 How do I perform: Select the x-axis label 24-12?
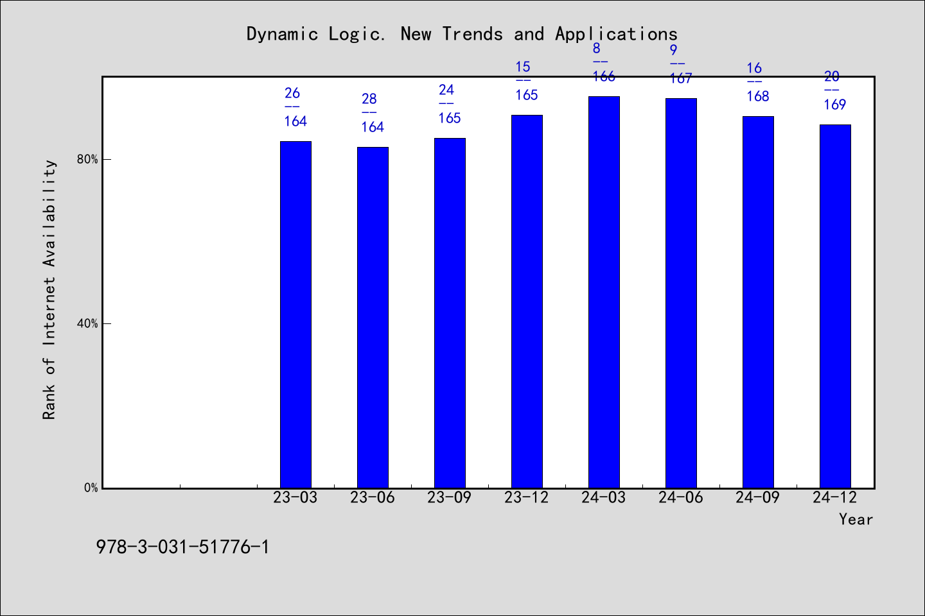point(835,497)
